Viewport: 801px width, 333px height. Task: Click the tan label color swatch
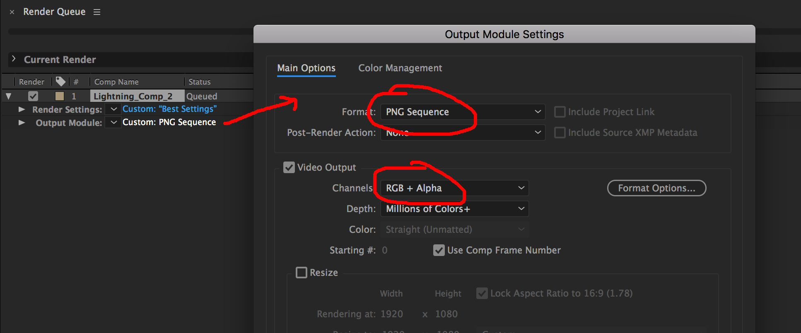pos(60,96)
